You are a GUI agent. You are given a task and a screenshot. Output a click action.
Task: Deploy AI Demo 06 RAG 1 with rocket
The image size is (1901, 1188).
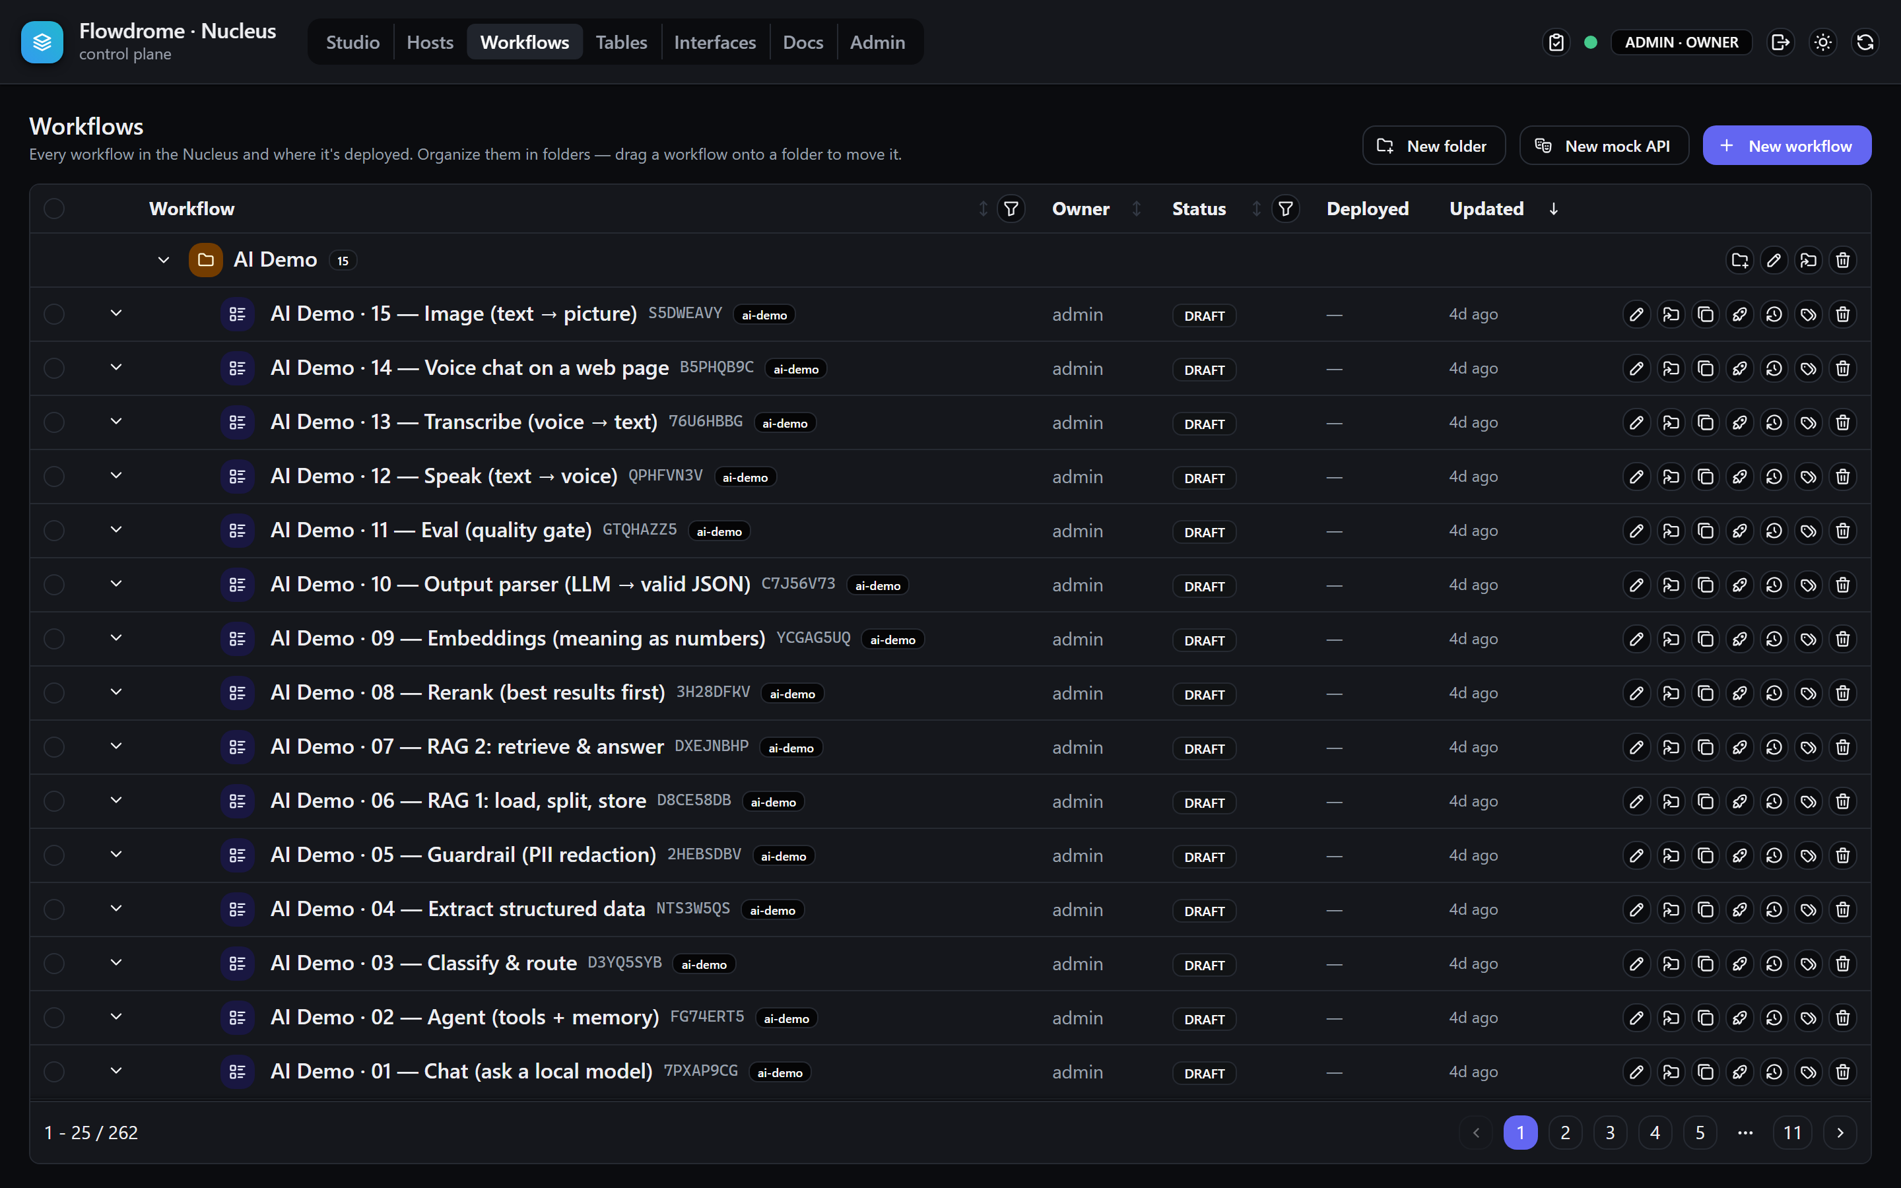point(1739,801)
